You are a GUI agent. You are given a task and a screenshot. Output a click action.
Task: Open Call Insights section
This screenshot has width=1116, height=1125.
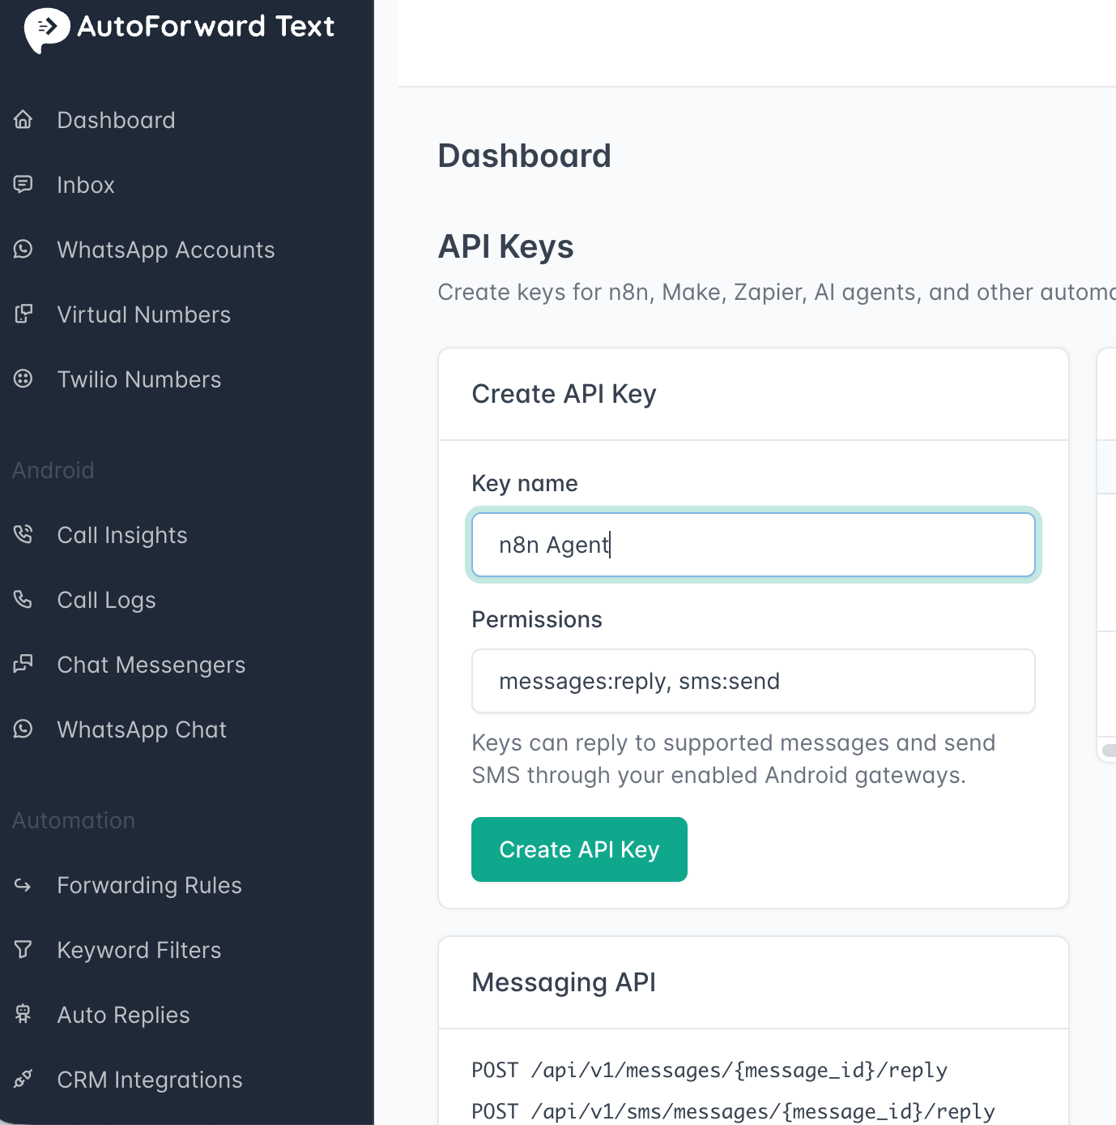pyautogui.click(x=122, y=535)
